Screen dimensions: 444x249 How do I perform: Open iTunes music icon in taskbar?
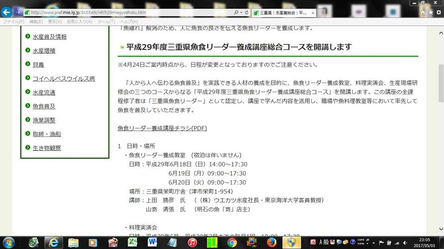[192, 243]
